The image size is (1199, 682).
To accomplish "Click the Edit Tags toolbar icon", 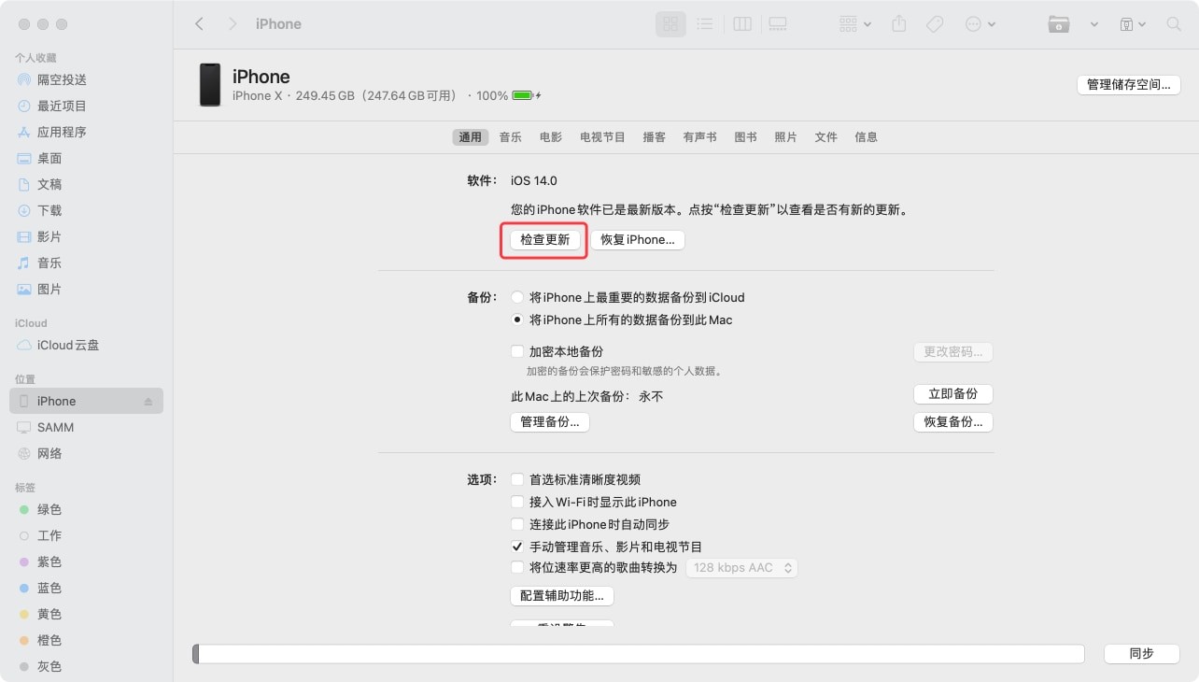I will pos(935,24).
